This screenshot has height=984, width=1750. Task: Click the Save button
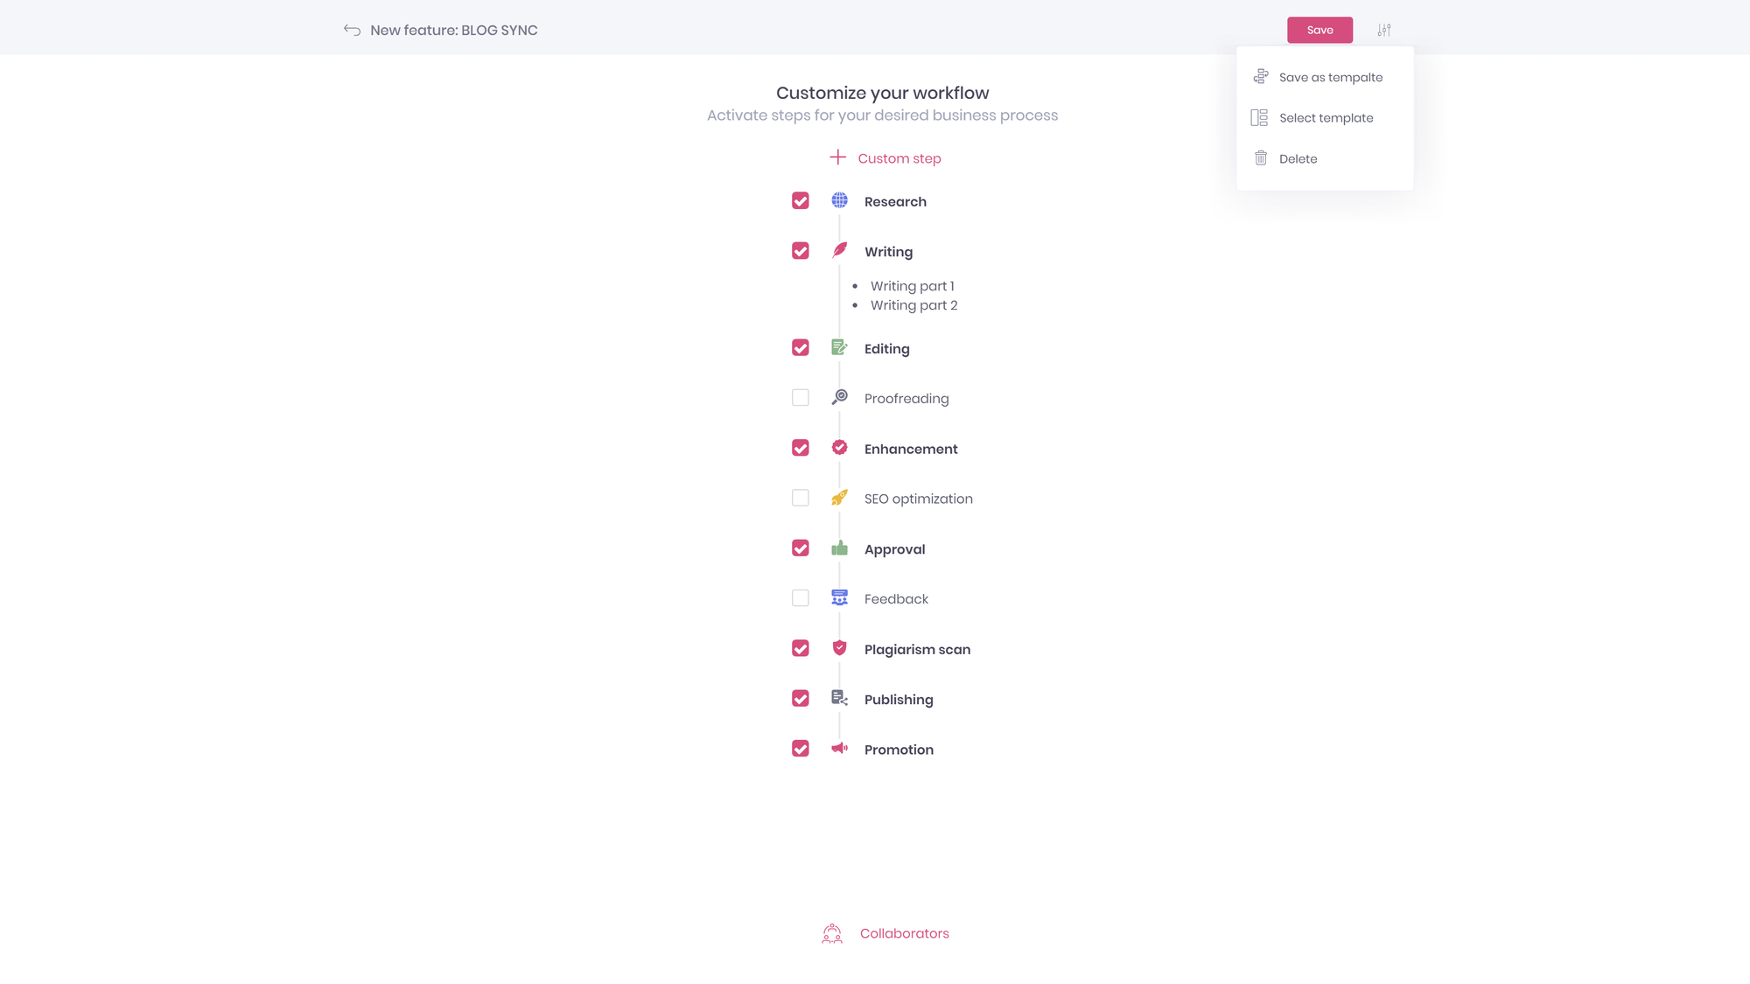(x=1319, y=30)
